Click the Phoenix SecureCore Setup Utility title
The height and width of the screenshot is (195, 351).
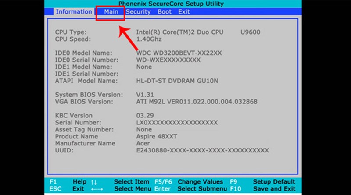171,4
